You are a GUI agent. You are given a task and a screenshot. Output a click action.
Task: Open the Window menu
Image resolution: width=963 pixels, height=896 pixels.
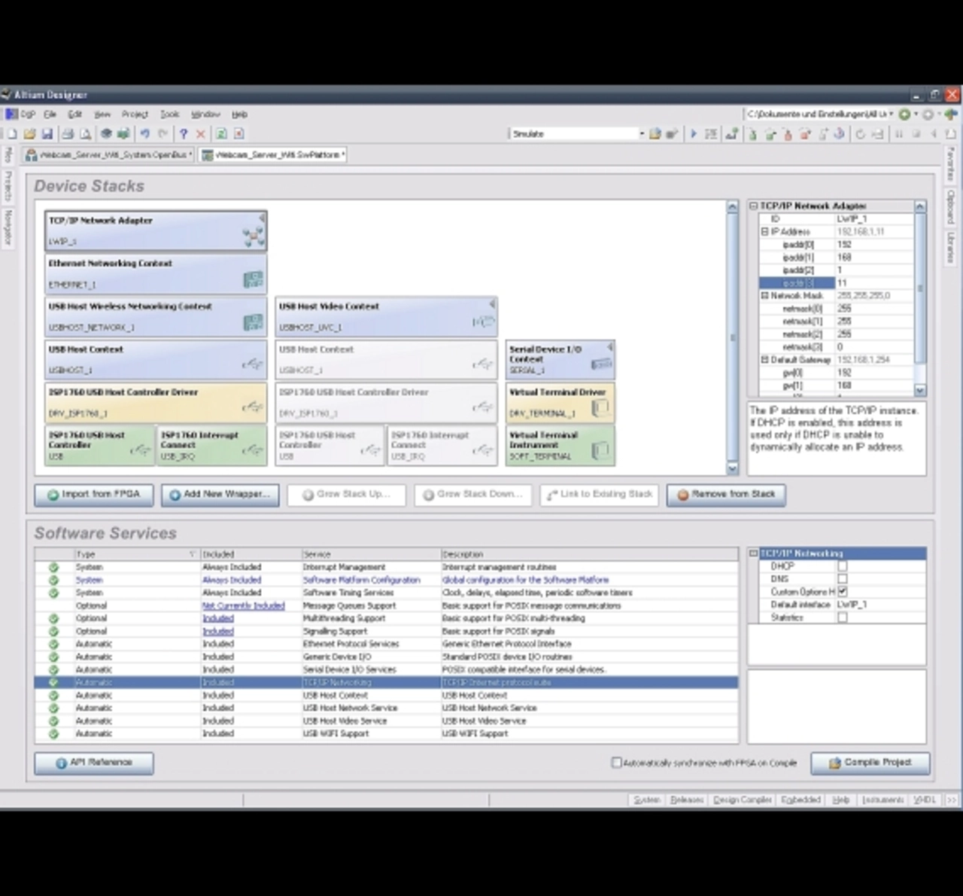click(205, 114)
